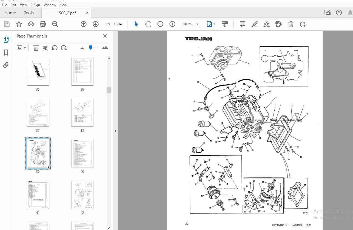Open the Window menu
The width and height of the screenshot is (353, 230).
click(50, 5)
